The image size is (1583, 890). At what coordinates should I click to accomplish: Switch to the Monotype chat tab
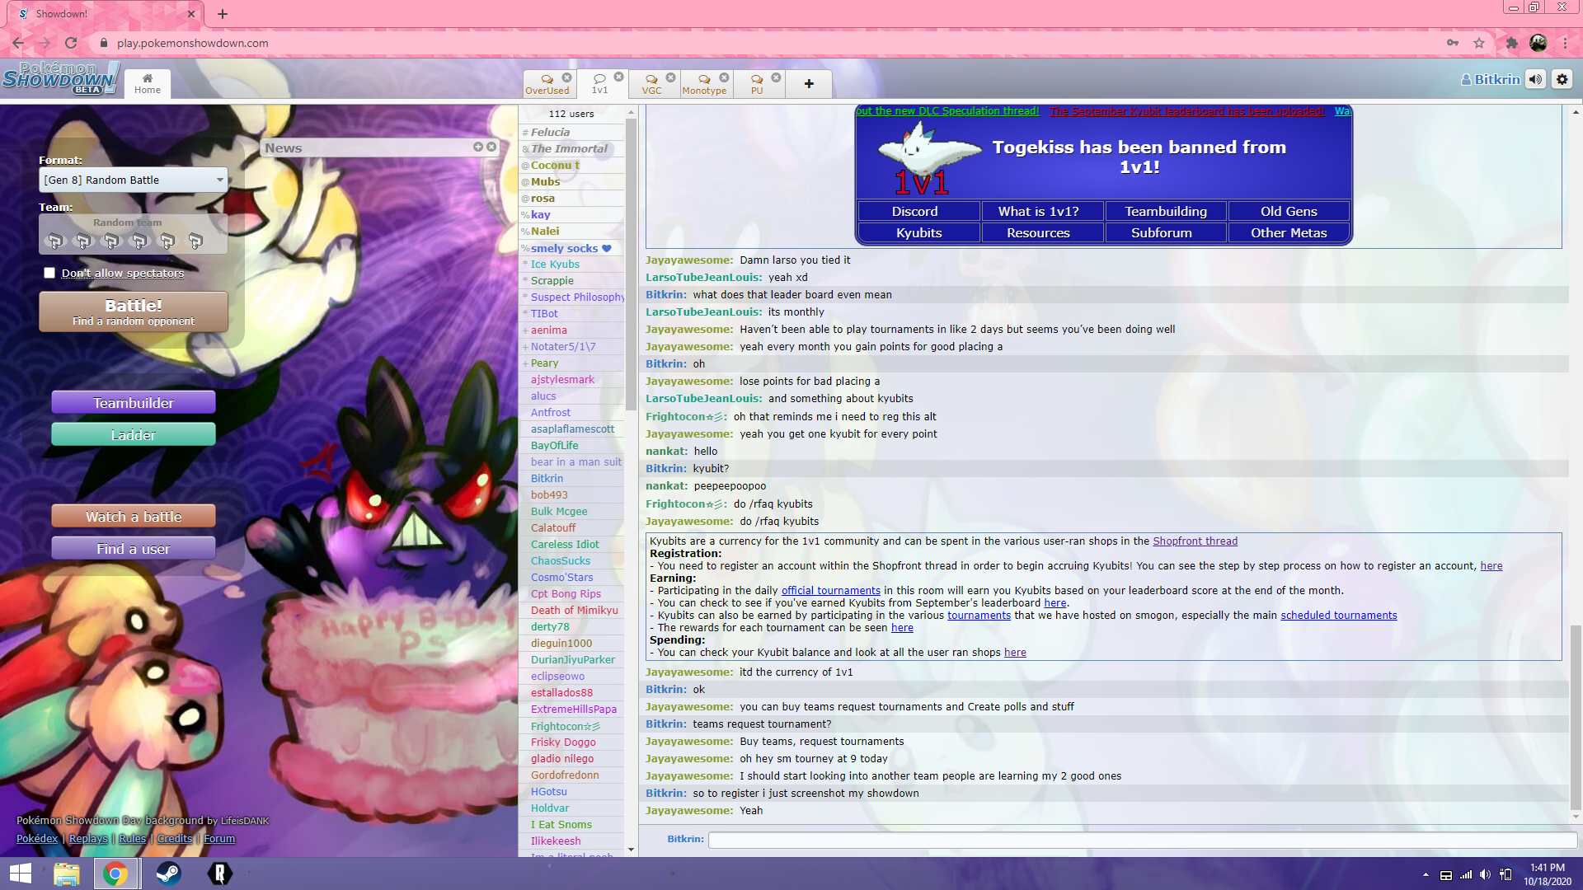coord(703,85)
